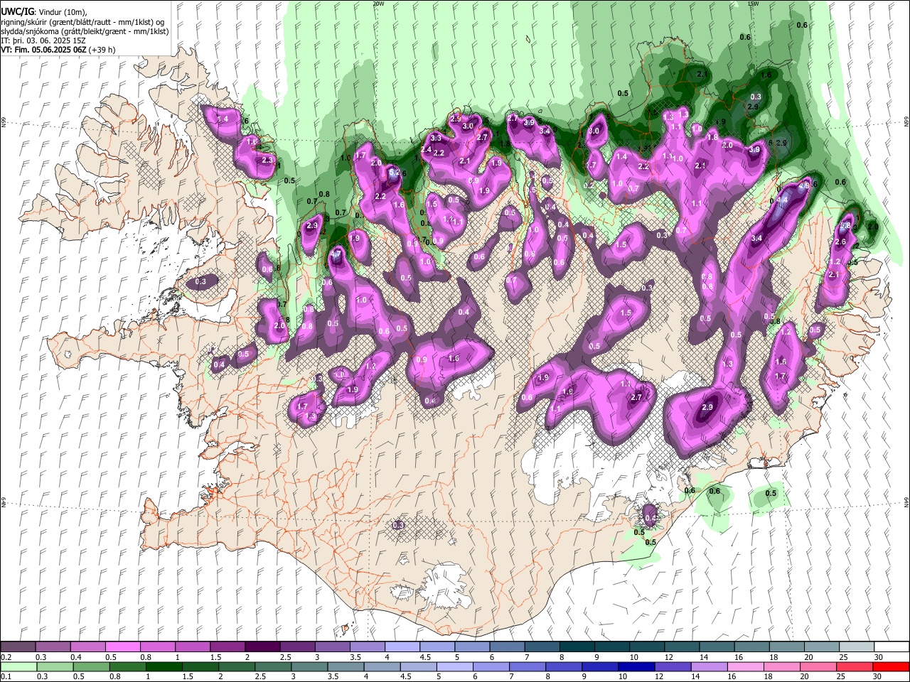Viewport: 910px width, 682px height.
Task: Click the 'rigning/skúrir (grænt/blátt/rautt' legend description line
Action: click(x=83, y=22)
